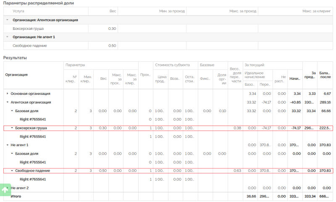Collapse the 'Организация: Агентская организация' group
The image size is (336, 202).
[8, 20]
